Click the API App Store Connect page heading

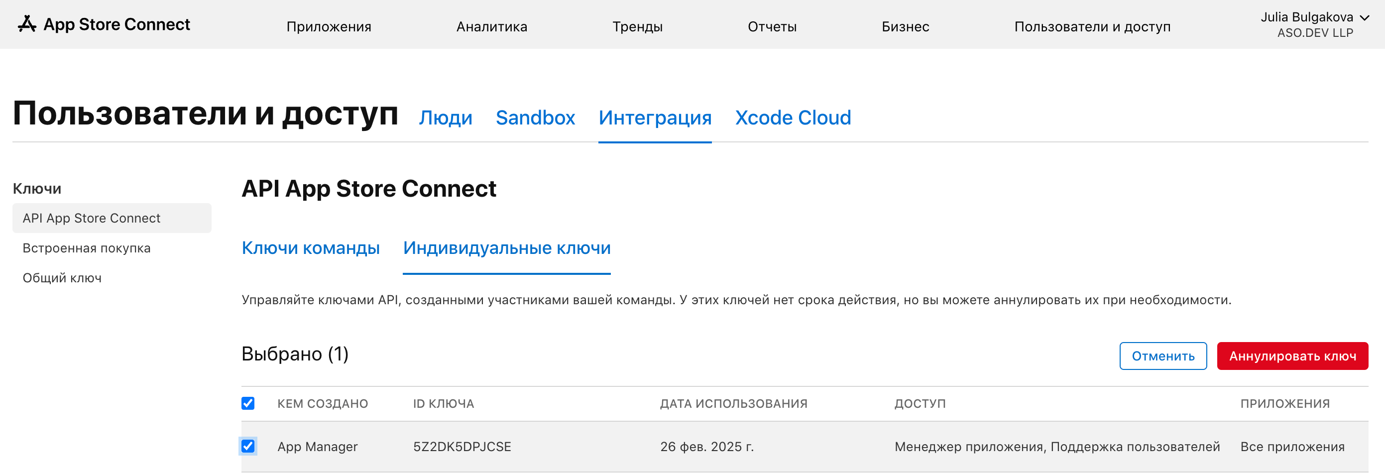368,188
